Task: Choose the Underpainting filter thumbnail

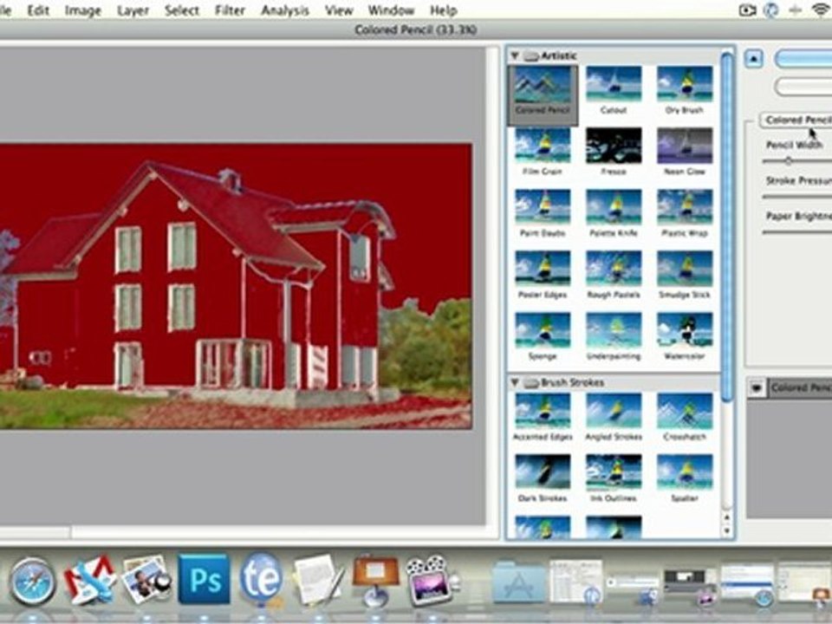Action: 614,330
